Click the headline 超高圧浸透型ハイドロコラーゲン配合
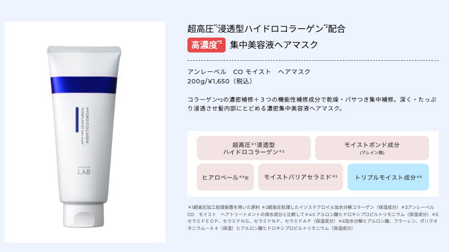Image resolution: width=449 pixels, height=252 pixels. (267, 29)
